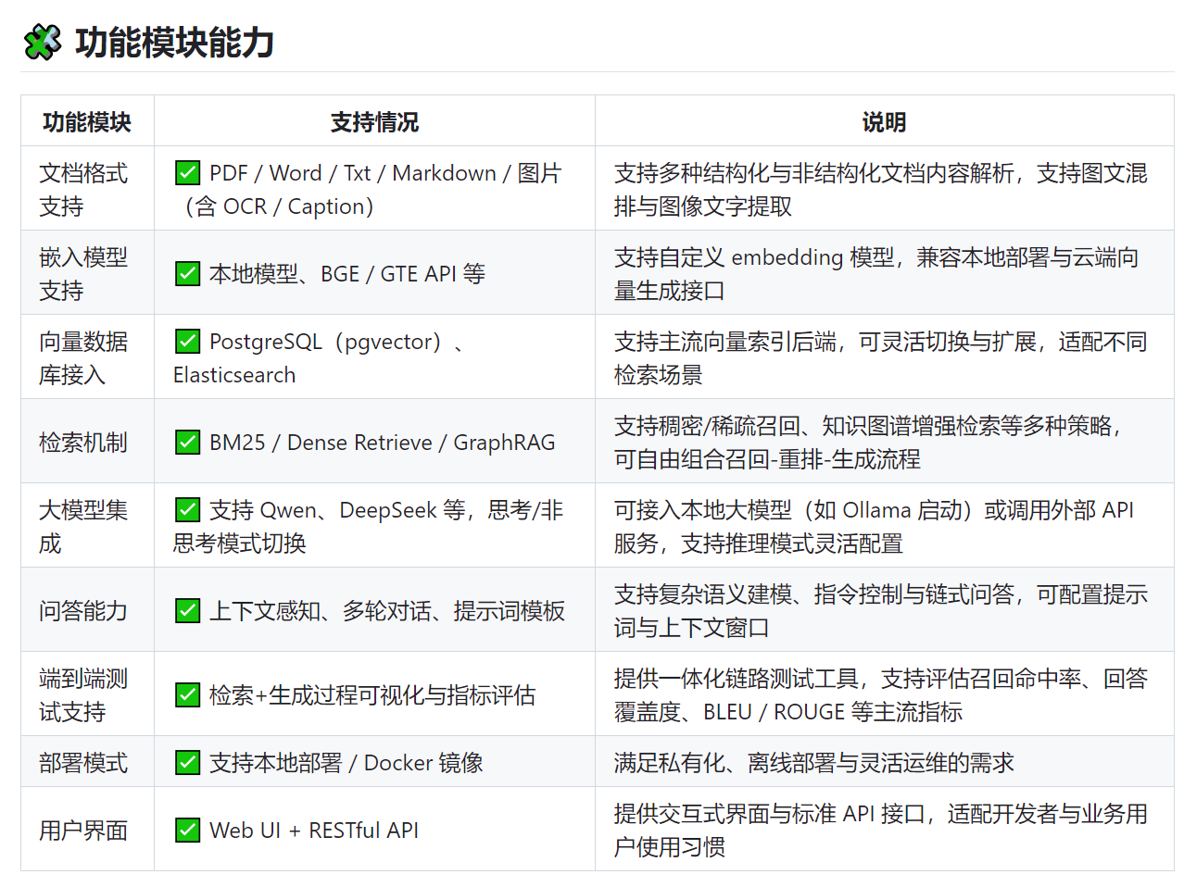Click the 本地模型、BGE / GTE API 等 text
Screen dimensions: 1184x887
pos(347,274)
